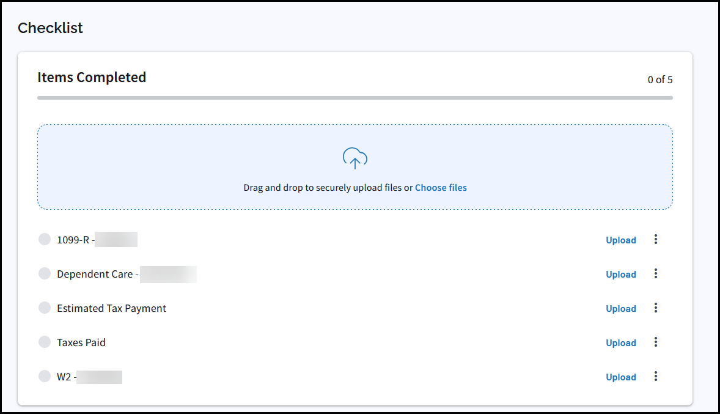The image size is (720, 414).
Task: Show more actions for Taxes Paid
Action: coord(656,342)
